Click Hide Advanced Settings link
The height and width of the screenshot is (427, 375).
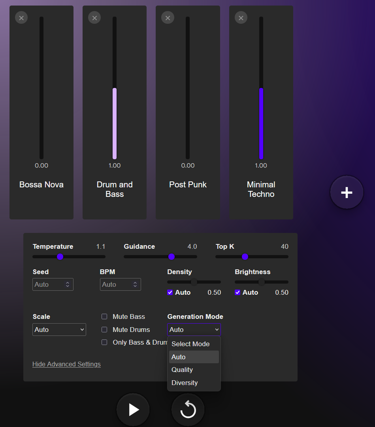(x=66, y=364)
